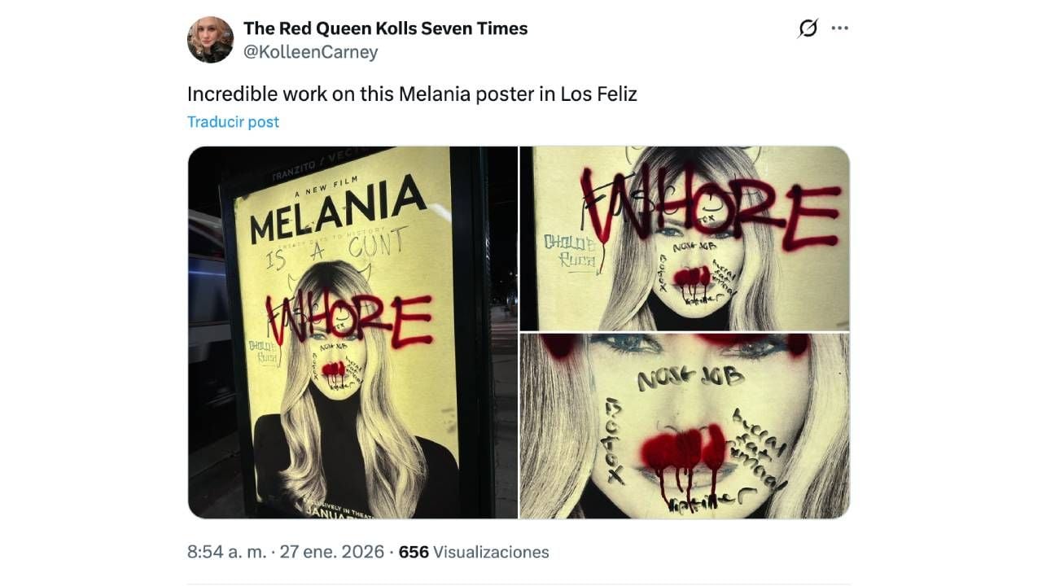
Task: Click the 656 view count number
Action: pyautogui.click(x=414, y=552)
